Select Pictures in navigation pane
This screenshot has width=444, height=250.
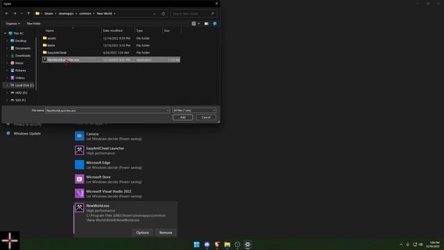(x=20, y=70)
